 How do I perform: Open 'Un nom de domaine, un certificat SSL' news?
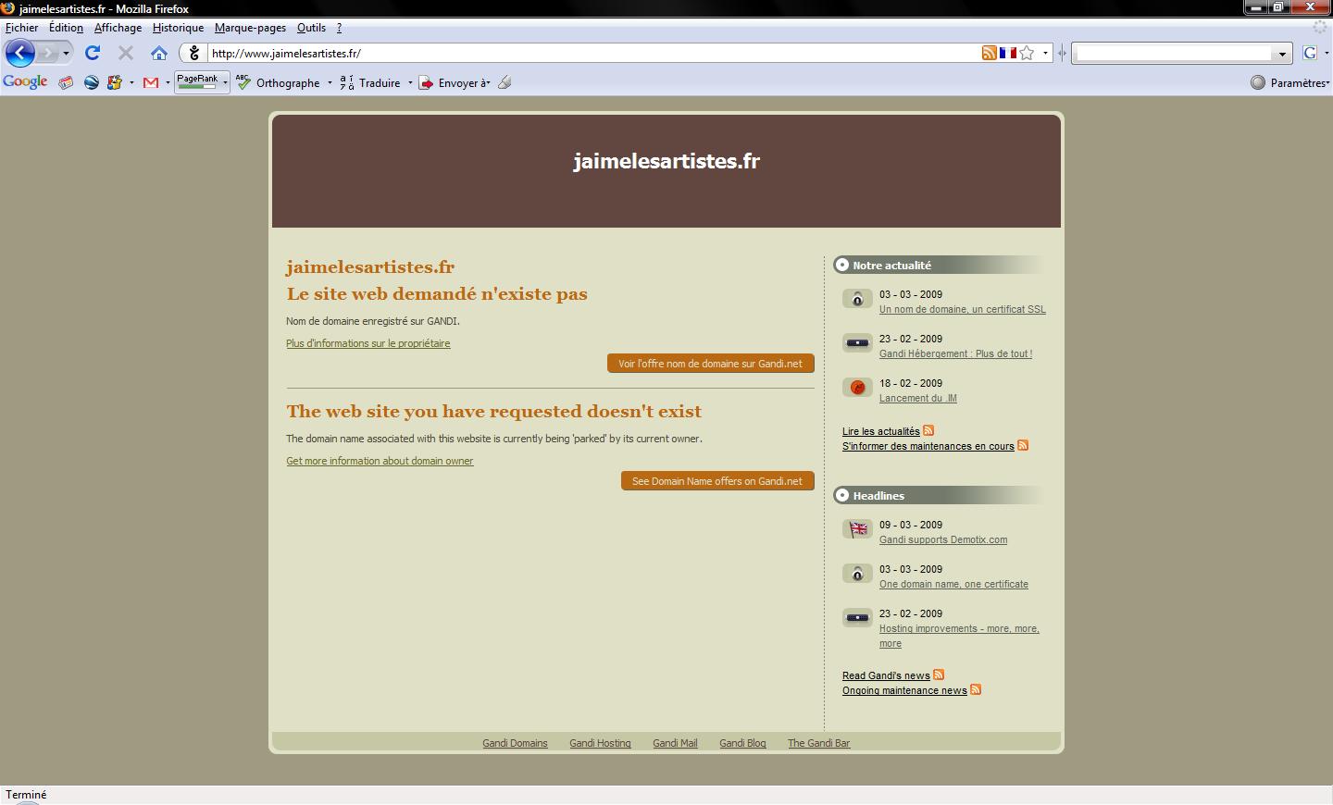[963, 309]
